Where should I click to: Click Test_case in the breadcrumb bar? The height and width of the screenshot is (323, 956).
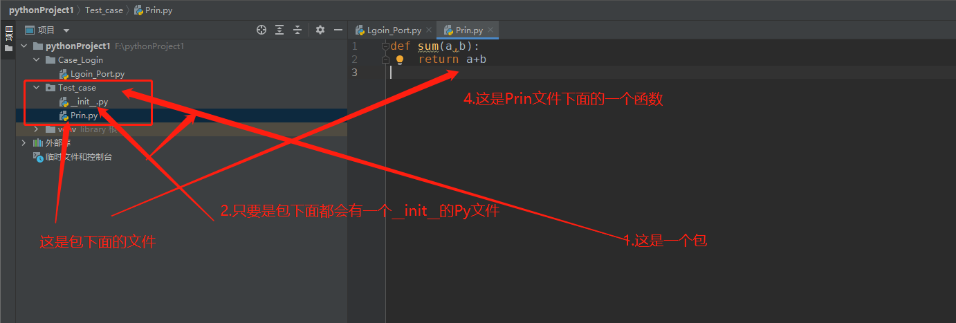[104, 10]
